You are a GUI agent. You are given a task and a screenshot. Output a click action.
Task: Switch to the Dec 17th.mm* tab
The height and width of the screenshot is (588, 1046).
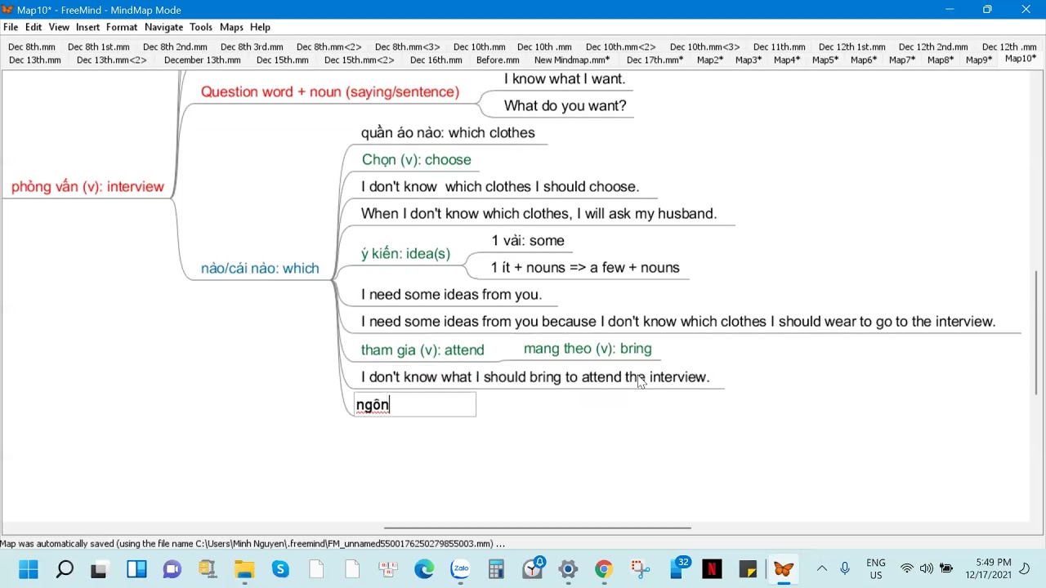[655, 60]
